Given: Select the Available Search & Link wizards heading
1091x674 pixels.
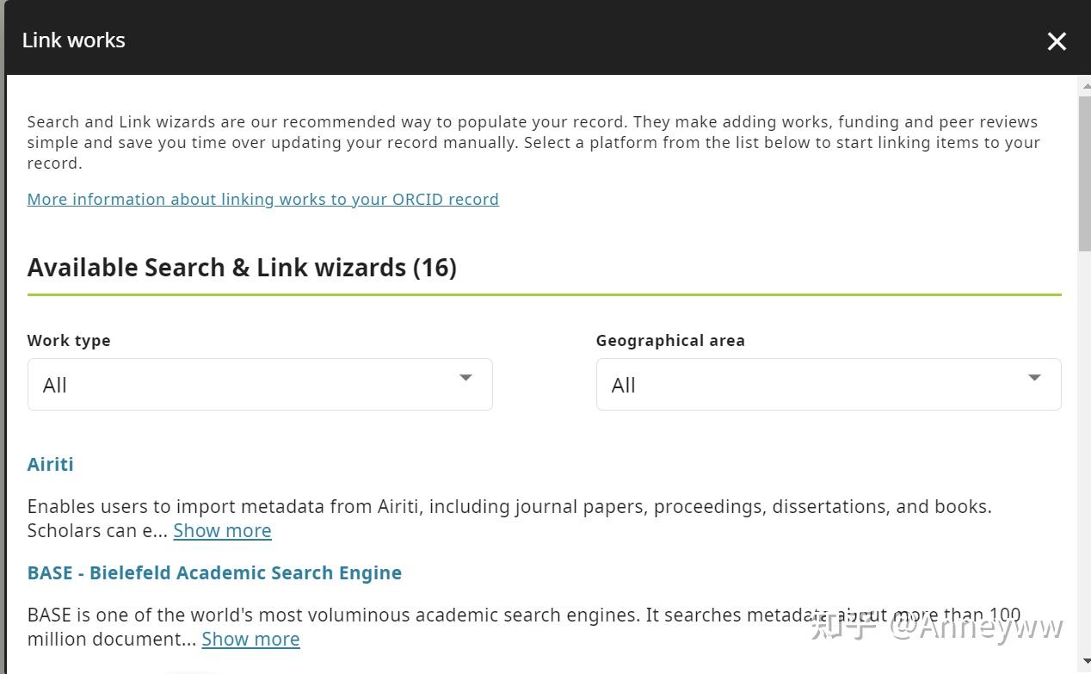Looking at the screenshot, I should click(242, 267).
